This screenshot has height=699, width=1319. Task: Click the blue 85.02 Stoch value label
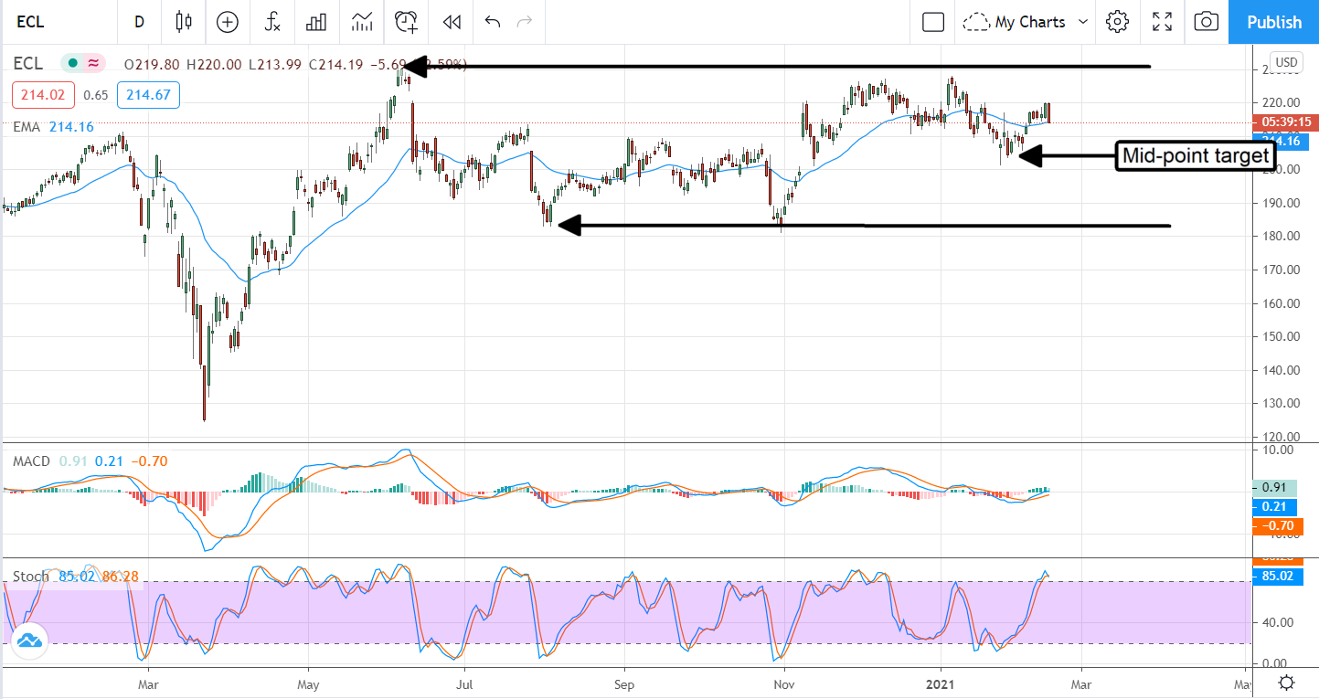[x=1280, y=577]
